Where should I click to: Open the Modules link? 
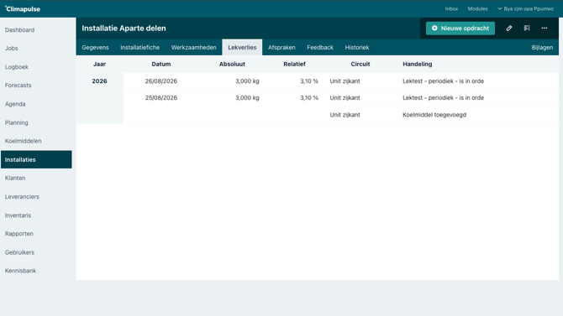point(477,8)
